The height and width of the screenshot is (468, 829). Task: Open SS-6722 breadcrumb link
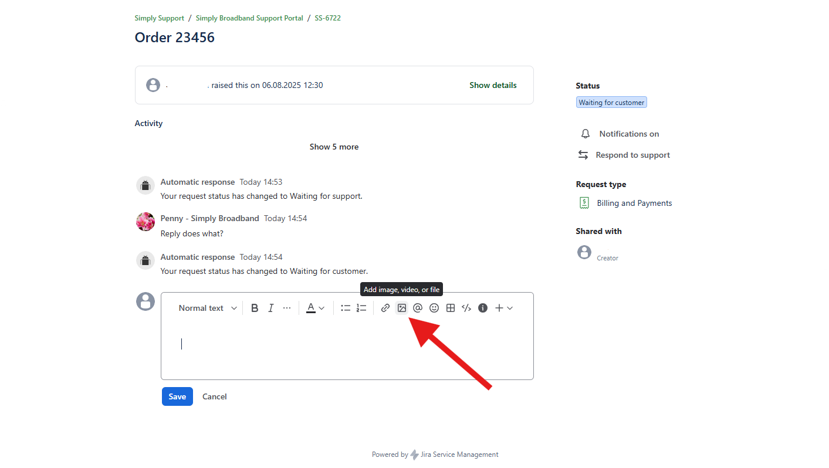pos(327,18)
